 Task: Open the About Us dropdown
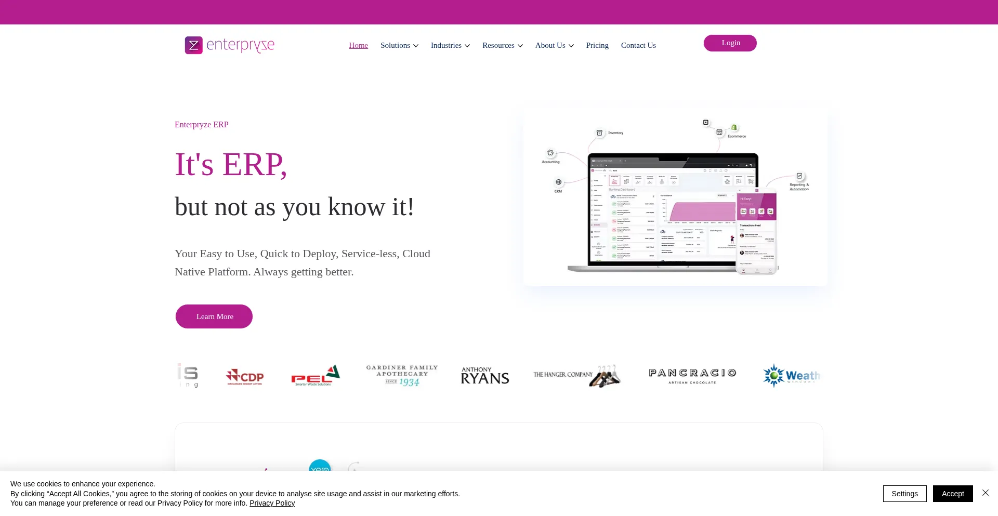coord(554,45)
